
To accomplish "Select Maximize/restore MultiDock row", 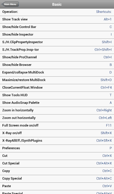I will pyautogui.click(x=57, y=80).
